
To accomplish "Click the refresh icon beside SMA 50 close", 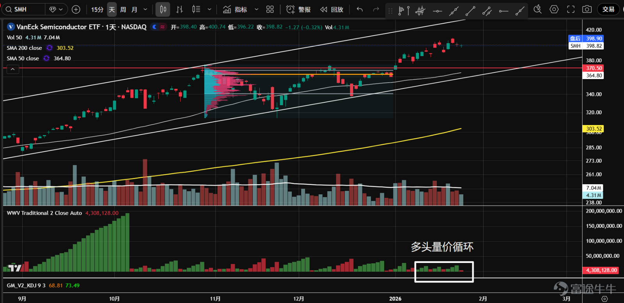I will (x=46, y=58).
